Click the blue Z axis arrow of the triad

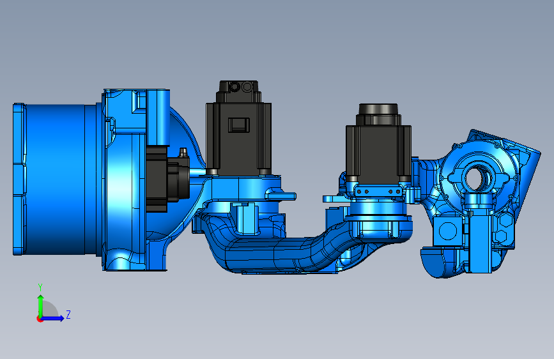coord(52,318)
